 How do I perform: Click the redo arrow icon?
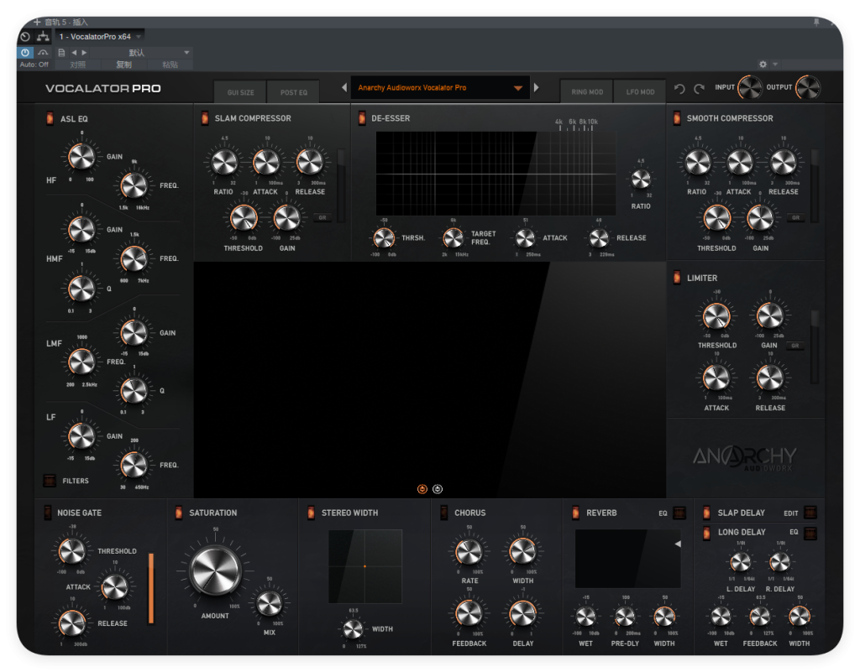pyautogui.click(x=700, y=89)
